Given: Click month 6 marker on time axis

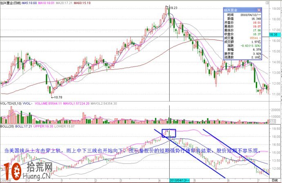Looking at the screenshot, I should (x=228, y=180).
